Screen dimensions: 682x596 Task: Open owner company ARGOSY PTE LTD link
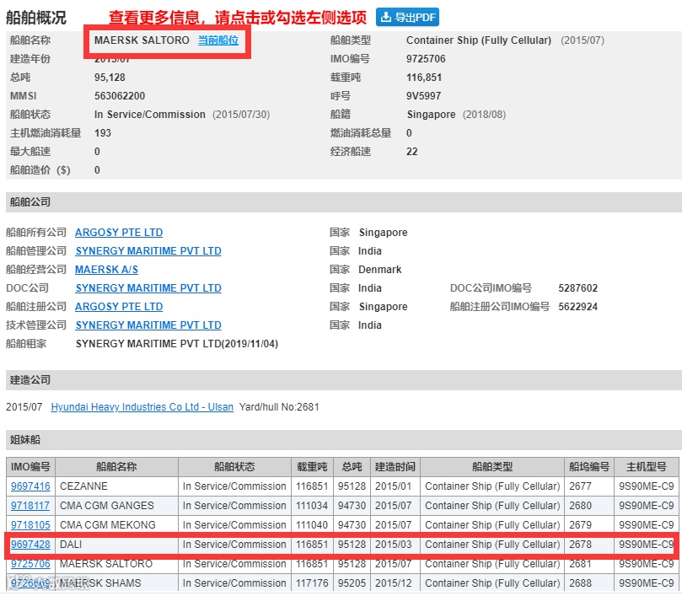(x=119, y=233)
